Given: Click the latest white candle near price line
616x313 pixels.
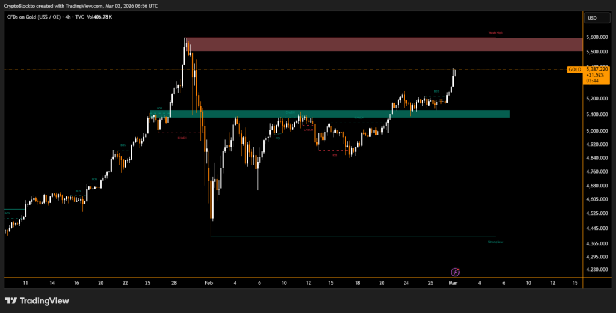Looking at the screenshot, I should 454,73.
